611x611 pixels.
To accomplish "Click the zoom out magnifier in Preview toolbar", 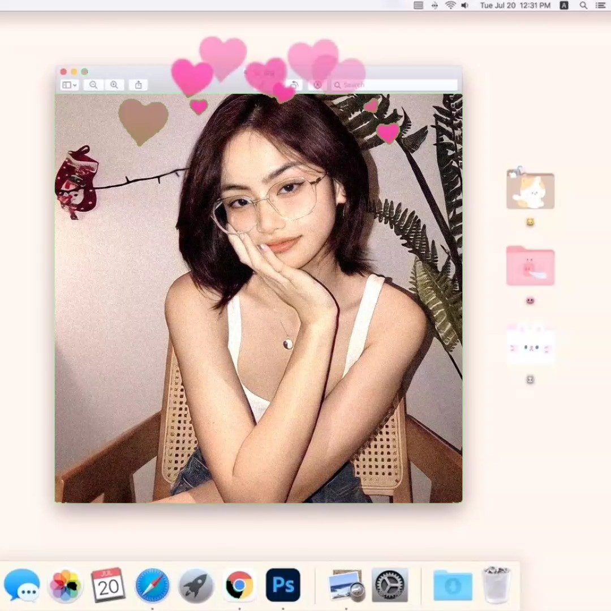I will tap(93, 85).
